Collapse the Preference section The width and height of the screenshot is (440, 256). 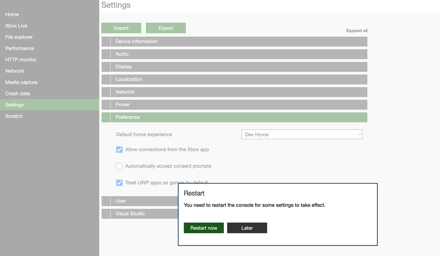point(234,117)
